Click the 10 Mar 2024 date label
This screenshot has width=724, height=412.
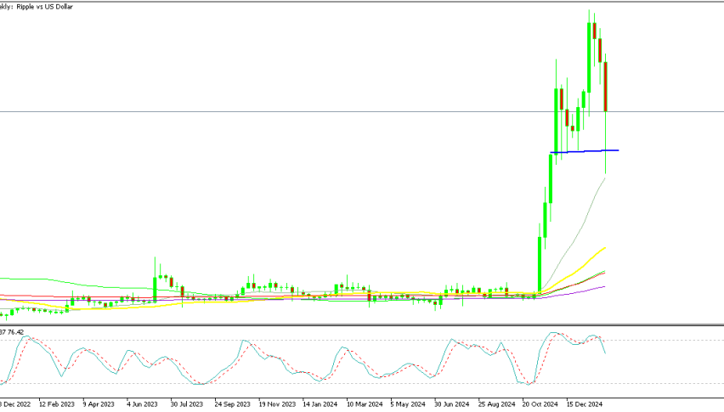tap(365, 404)
